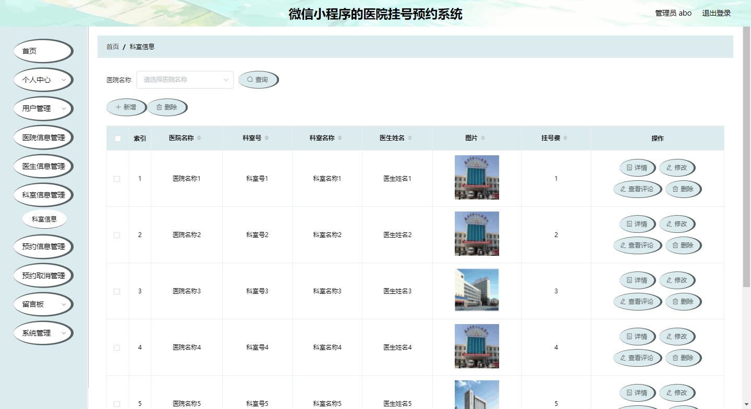751x409 pixels.
Task: Open hospital image thumbnail in row 4
Action: [477, 346]
